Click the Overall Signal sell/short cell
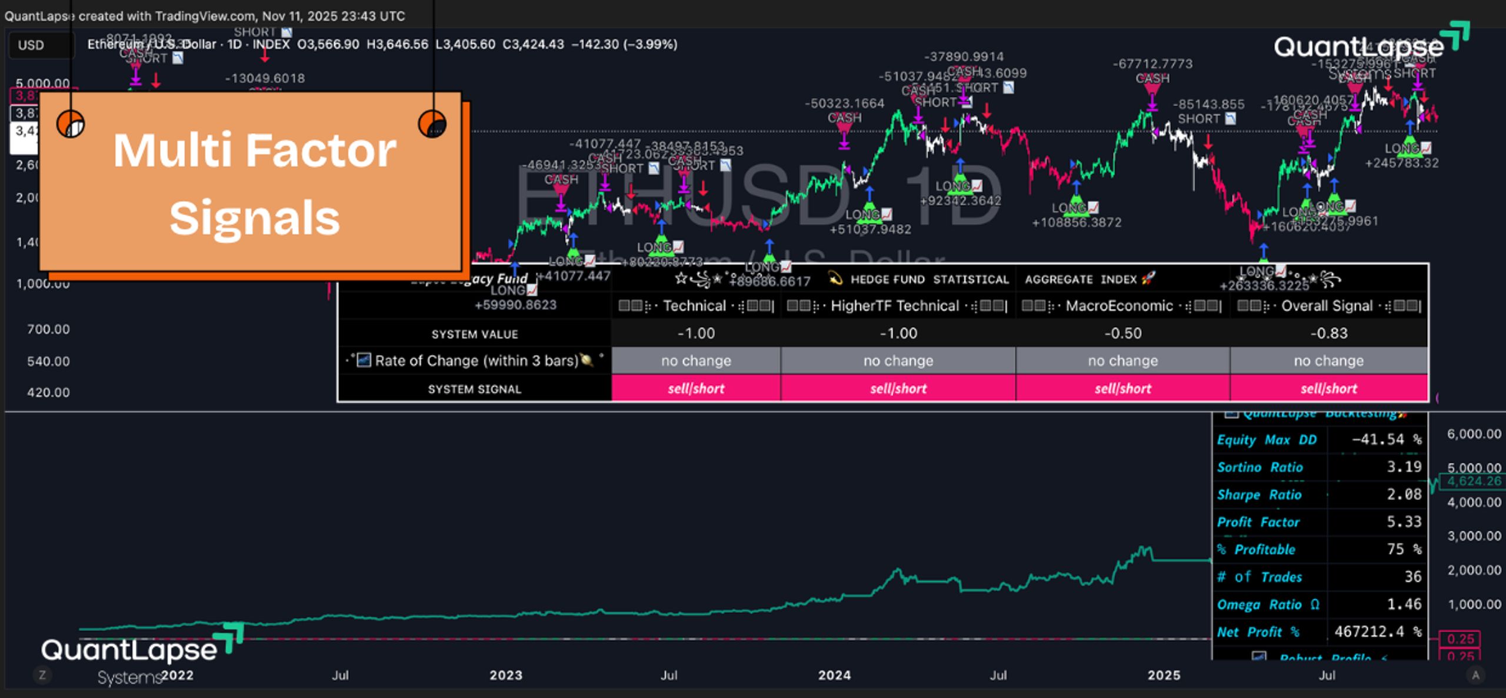Screen dimensions: 1506x698 point(1328,389)
